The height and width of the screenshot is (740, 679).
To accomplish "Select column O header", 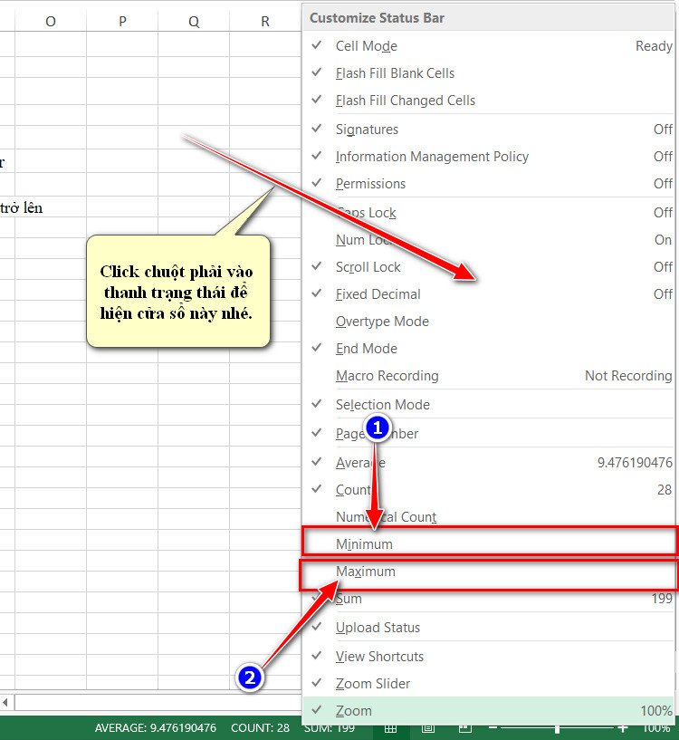I will 51,21.
